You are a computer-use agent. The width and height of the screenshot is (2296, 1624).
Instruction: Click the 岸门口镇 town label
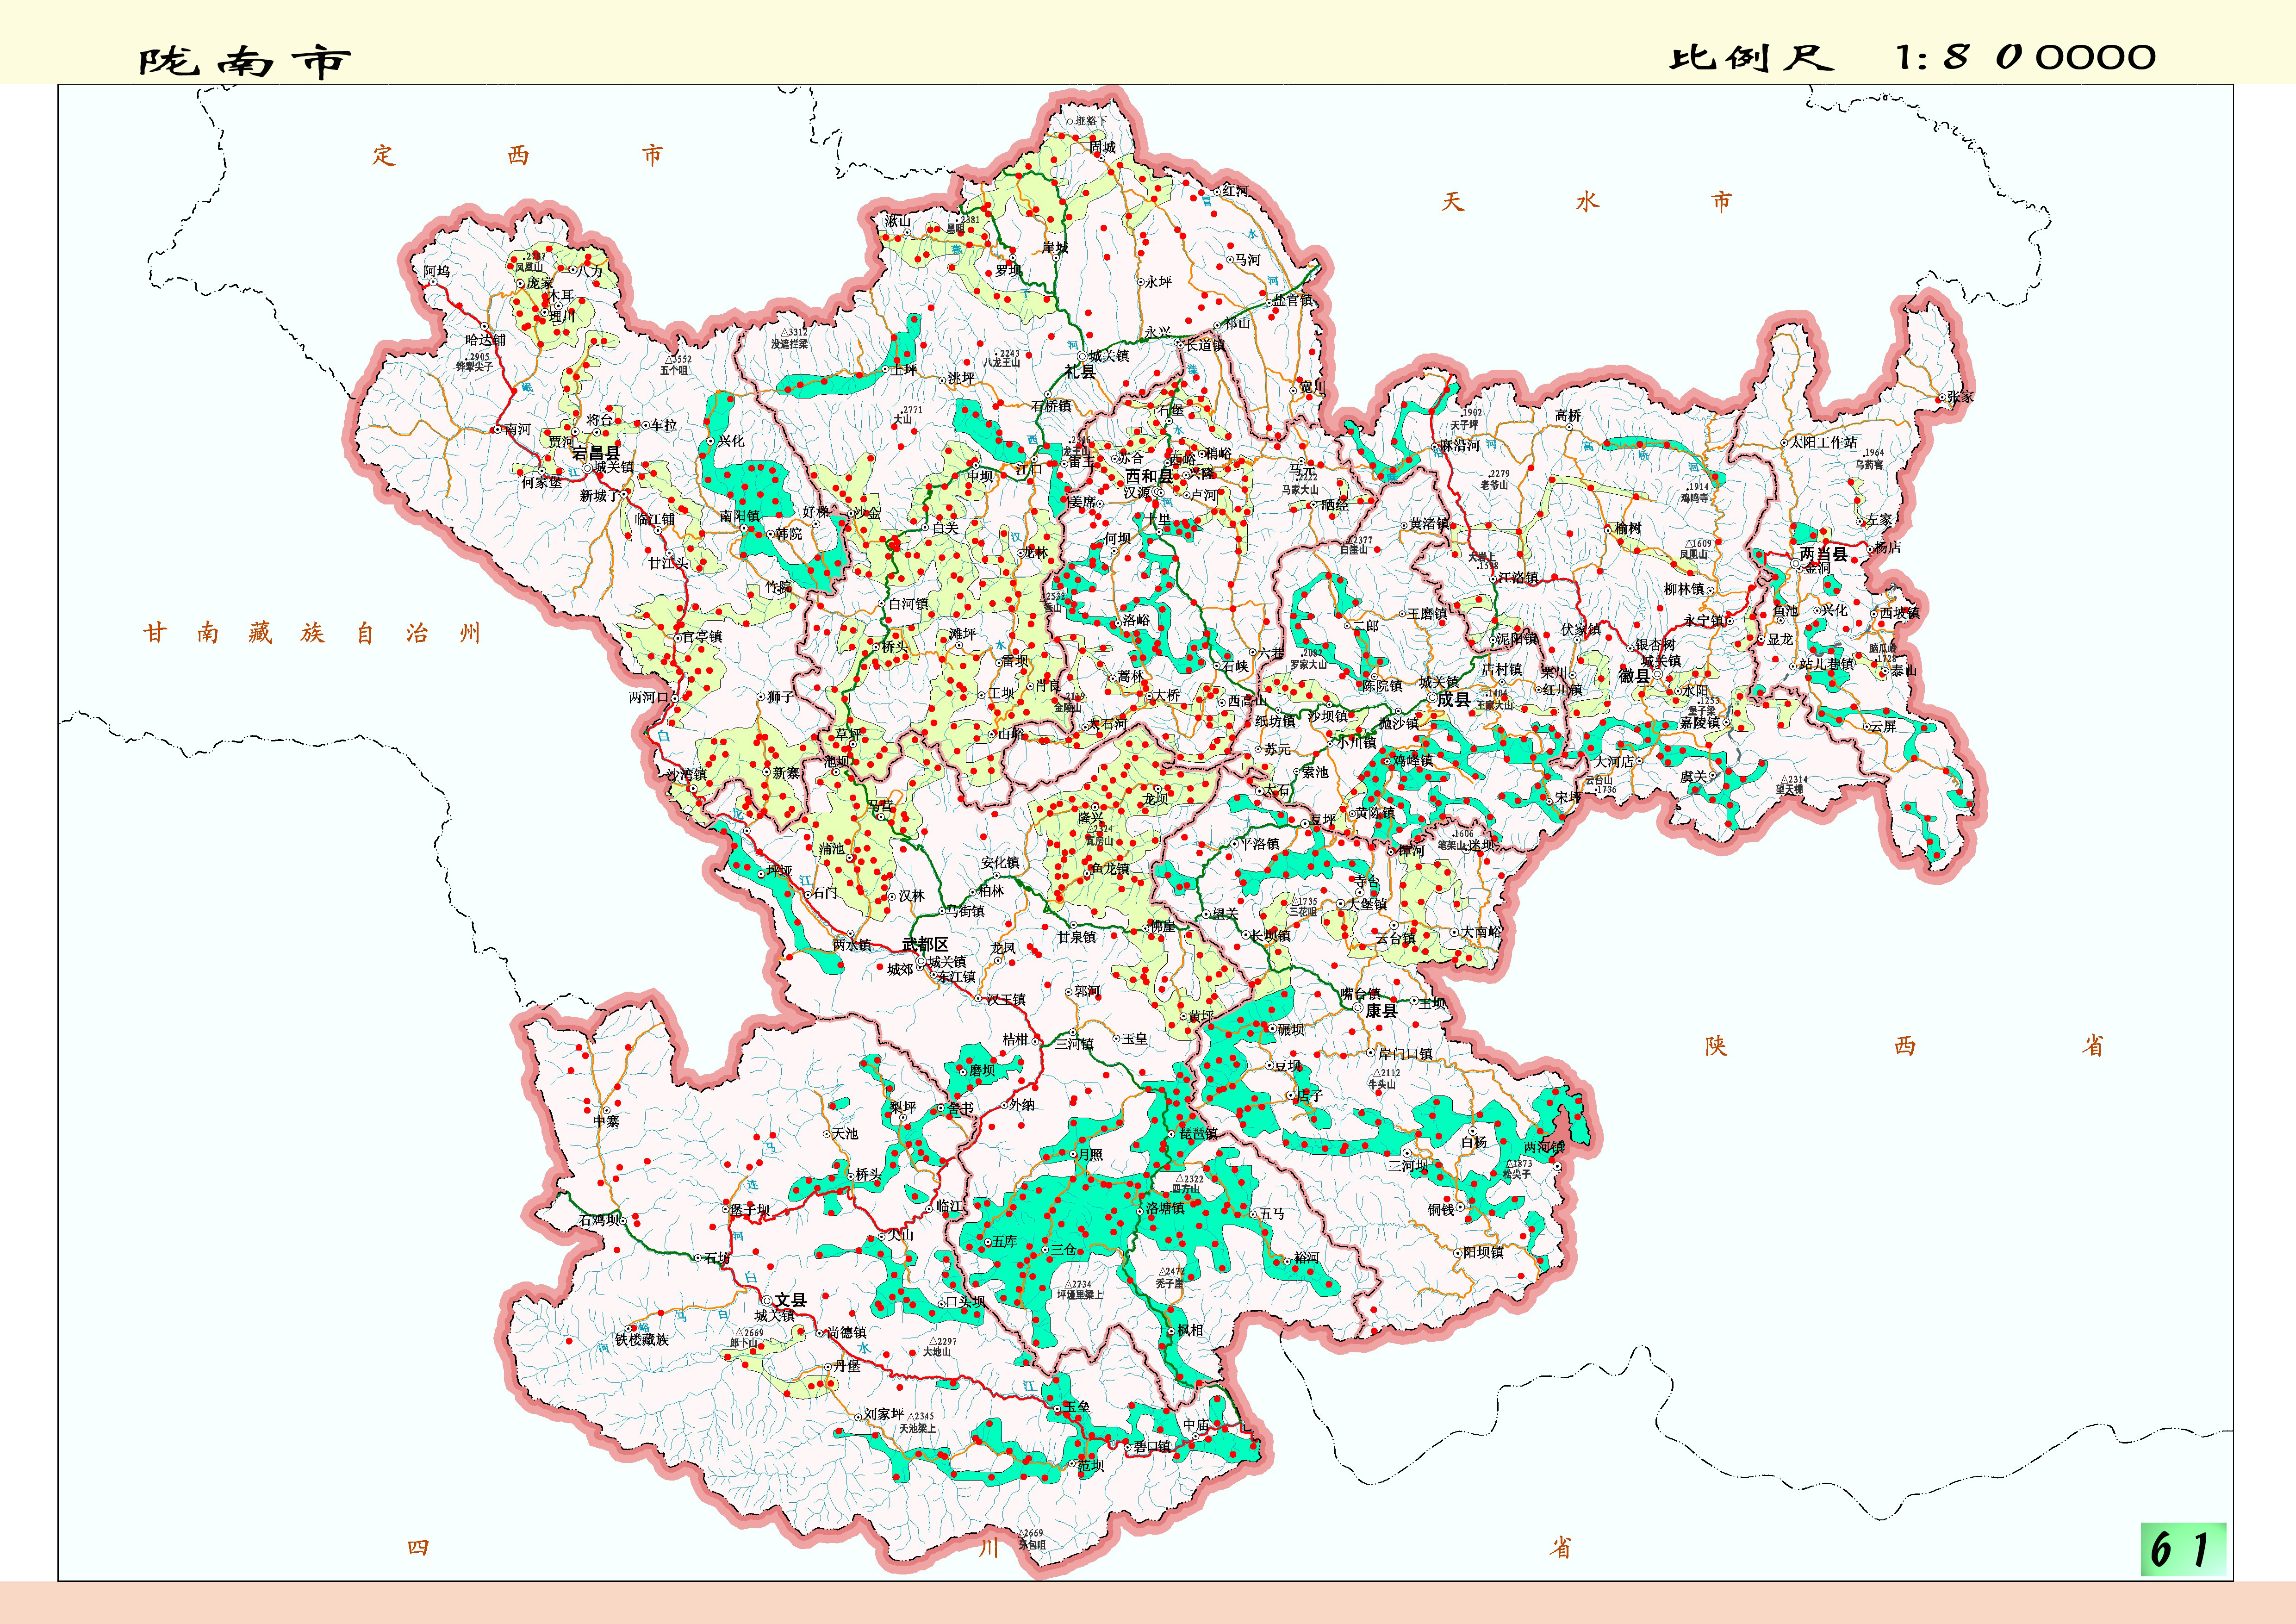(x=1405, y=1054)
